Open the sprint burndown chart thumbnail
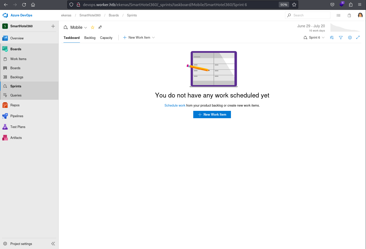This screenshot has height=249, width=366. point(345,28)
